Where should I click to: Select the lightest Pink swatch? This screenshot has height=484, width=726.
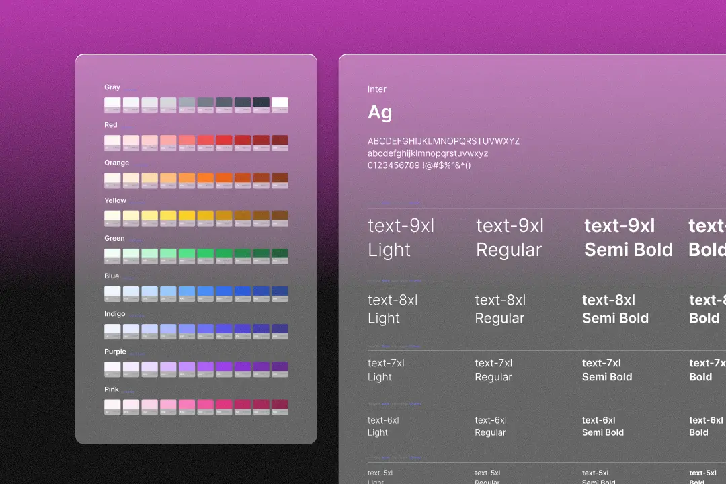112,407
